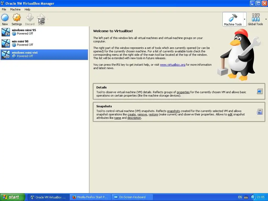Click the Windows 95 OS icon

click(6, 32)
